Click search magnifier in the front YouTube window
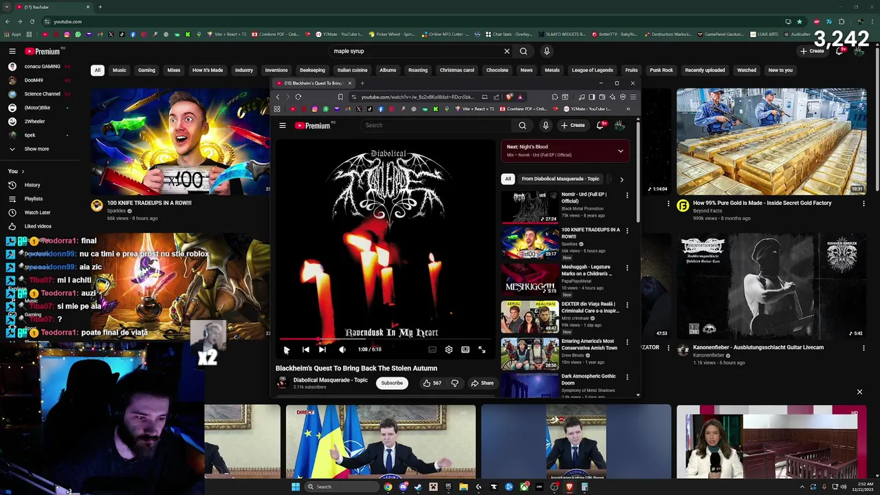Screen dimensions: 880x495 (522, 125)
